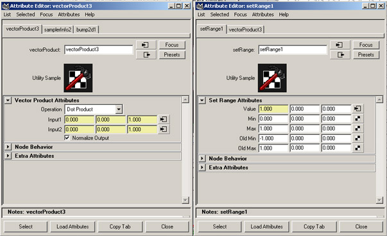Viewport: 387px width, 236px height.
Task: Click Presets button in setRange1 editor
Action: (366, 54)
